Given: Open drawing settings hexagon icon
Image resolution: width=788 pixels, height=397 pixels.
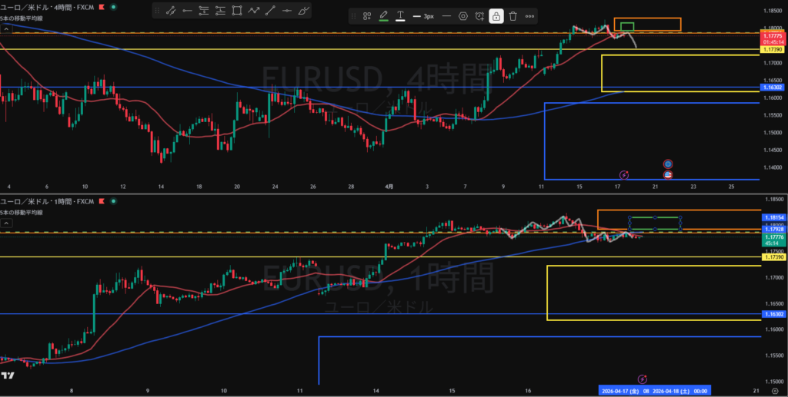Looking at the screenshot, I should [x=462, y=16].
